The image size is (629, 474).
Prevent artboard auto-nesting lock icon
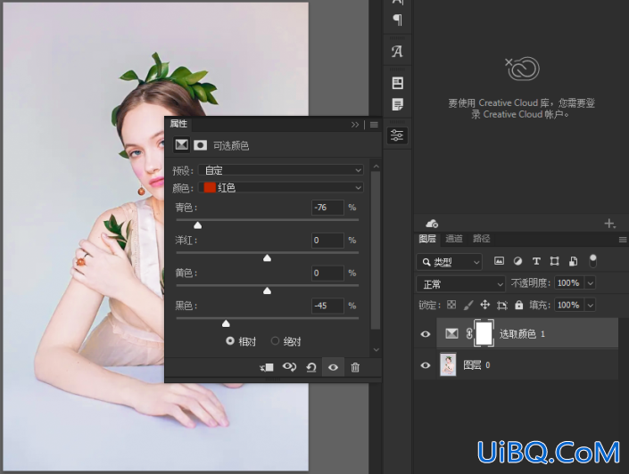click(501, 306)
